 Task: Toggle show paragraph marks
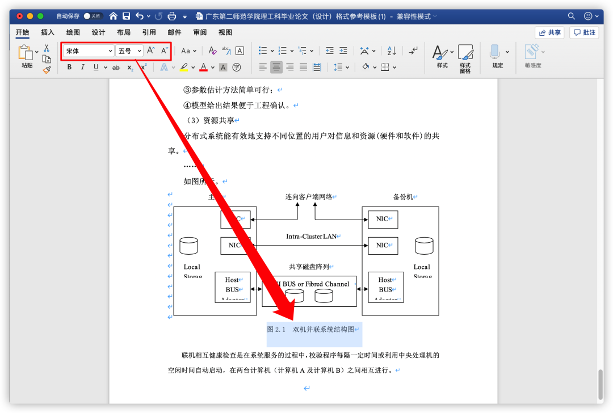click(413, 50)
